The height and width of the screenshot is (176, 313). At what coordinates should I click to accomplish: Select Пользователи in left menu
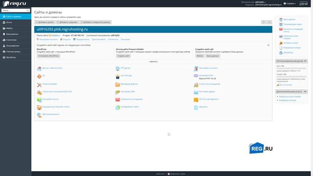(x=16, y=45)
